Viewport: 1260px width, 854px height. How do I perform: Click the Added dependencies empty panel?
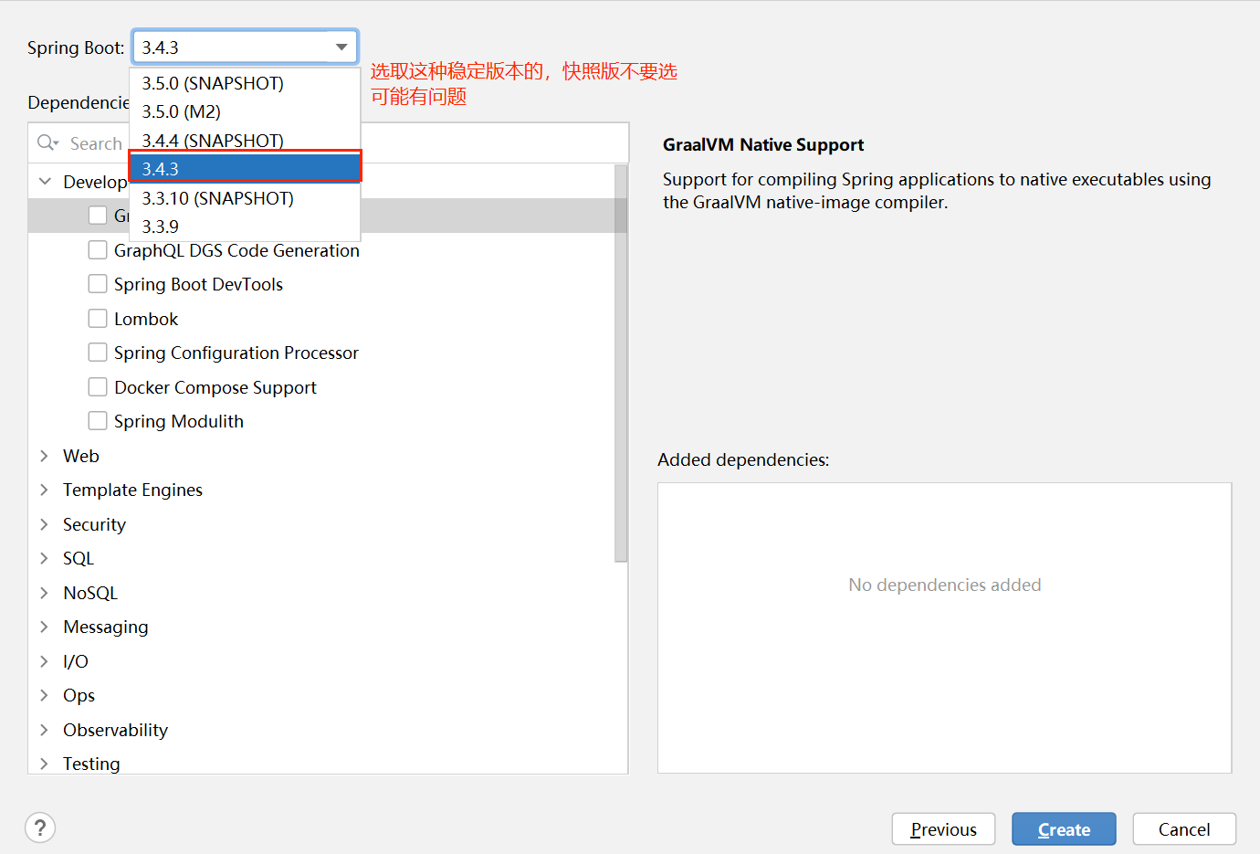click(x=944, y=627)
